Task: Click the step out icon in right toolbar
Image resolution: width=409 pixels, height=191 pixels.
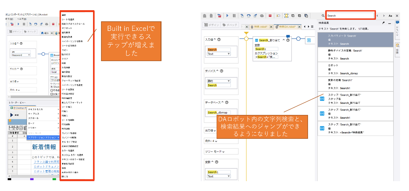Action: click(255, 15)
